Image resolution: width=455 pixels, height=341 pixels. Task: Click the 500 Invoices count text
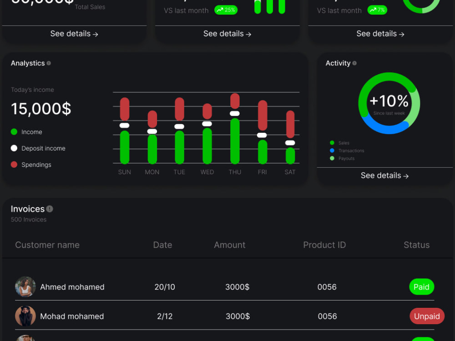pos(29,220)
